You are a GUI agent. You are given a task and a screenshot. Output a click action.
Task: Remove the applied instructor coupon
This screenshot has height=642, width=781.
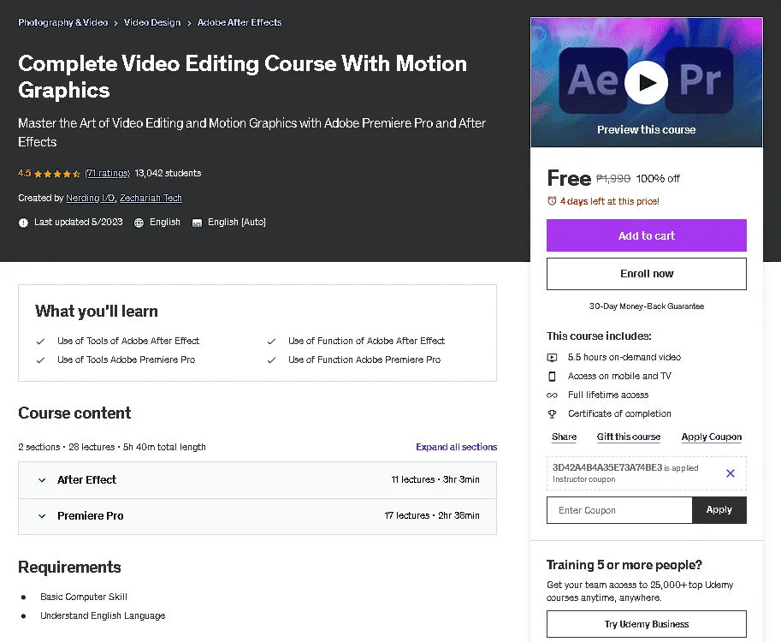(731, 473)
